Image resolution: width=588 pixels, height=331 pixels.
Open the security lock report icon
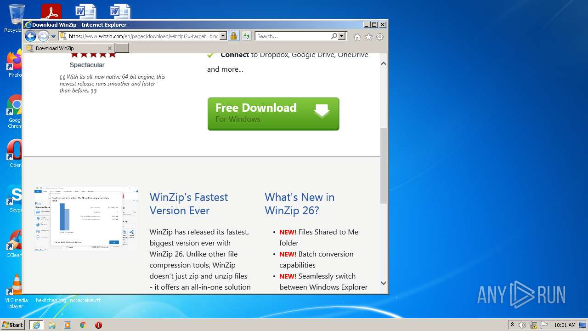pos(233,36)
